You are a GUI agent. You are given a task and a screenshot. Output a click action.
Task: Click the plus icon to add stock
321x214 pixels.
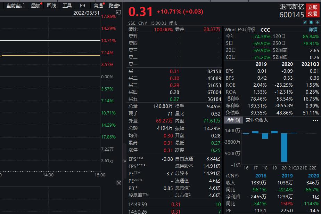pos(317,23)
